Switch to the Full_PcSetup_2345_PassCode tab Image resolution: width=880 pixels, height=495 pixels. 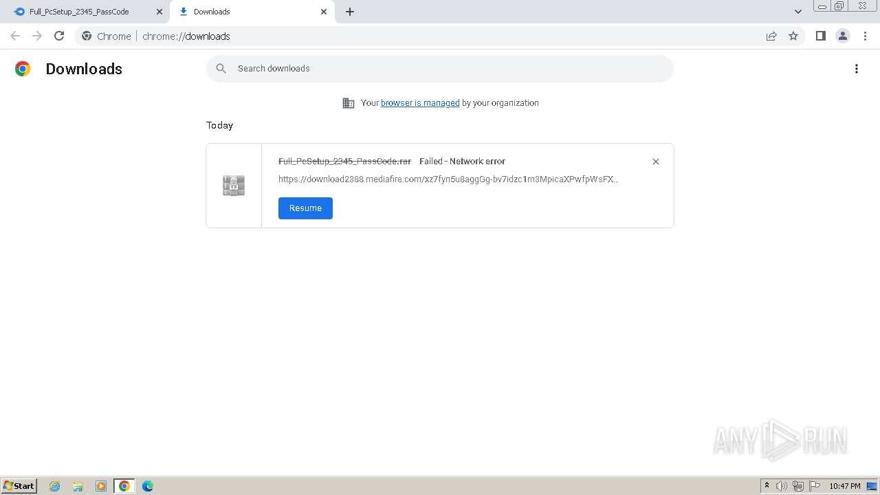(x=79, y=12)
